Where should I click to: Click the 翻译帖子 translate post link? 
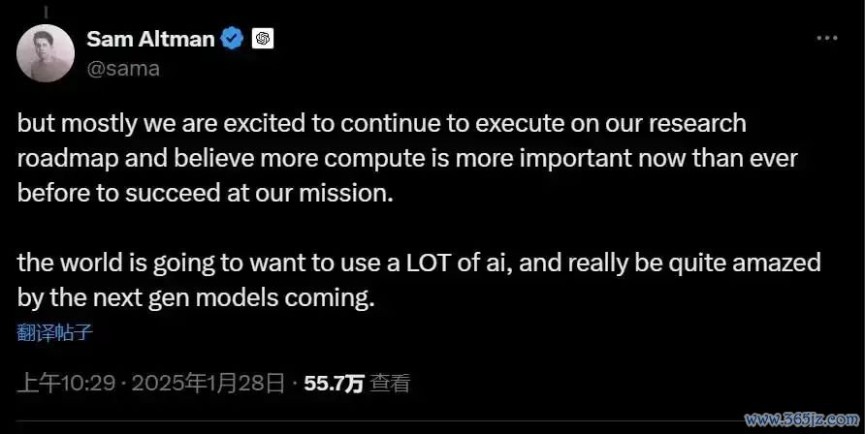(x=54, y=332)
